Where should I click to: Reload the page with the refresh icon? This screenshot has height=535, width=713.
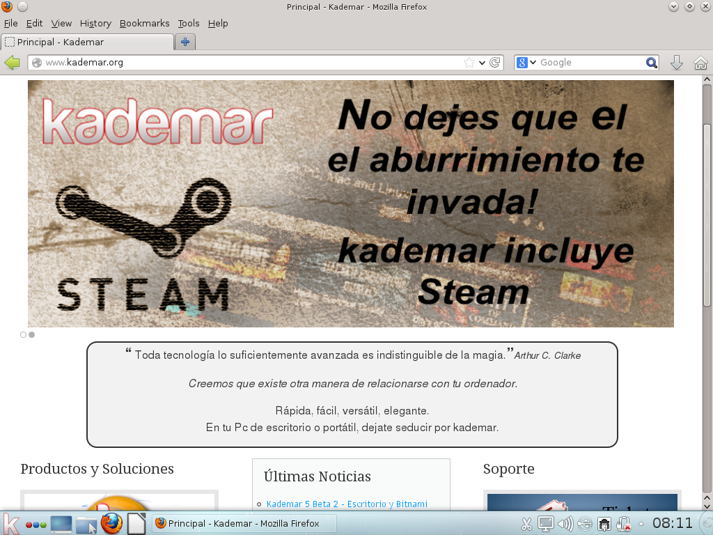[495, 63]
